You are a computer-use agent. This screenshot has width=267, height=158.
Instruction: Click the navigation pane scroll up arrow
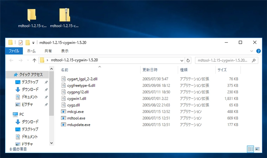(x=52, y=69)
